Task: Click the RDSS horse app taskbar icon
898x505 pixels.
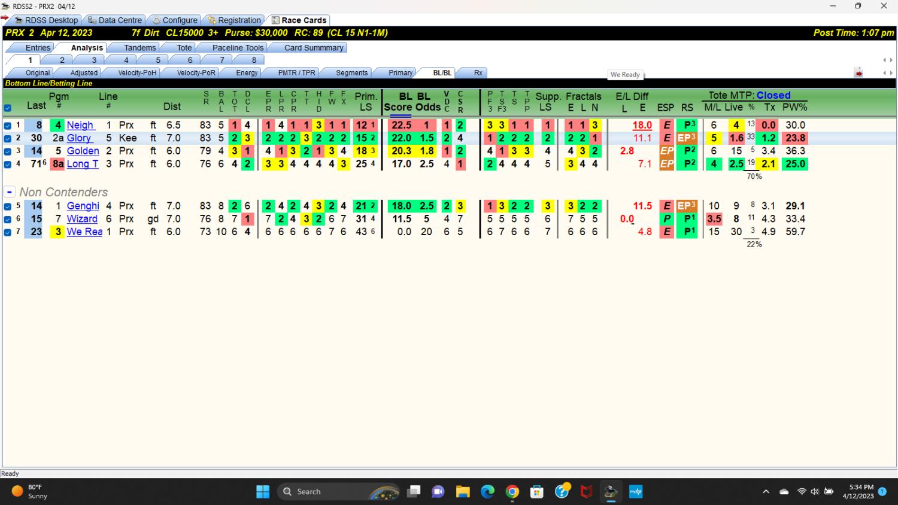Action: [x=611, y=492]
